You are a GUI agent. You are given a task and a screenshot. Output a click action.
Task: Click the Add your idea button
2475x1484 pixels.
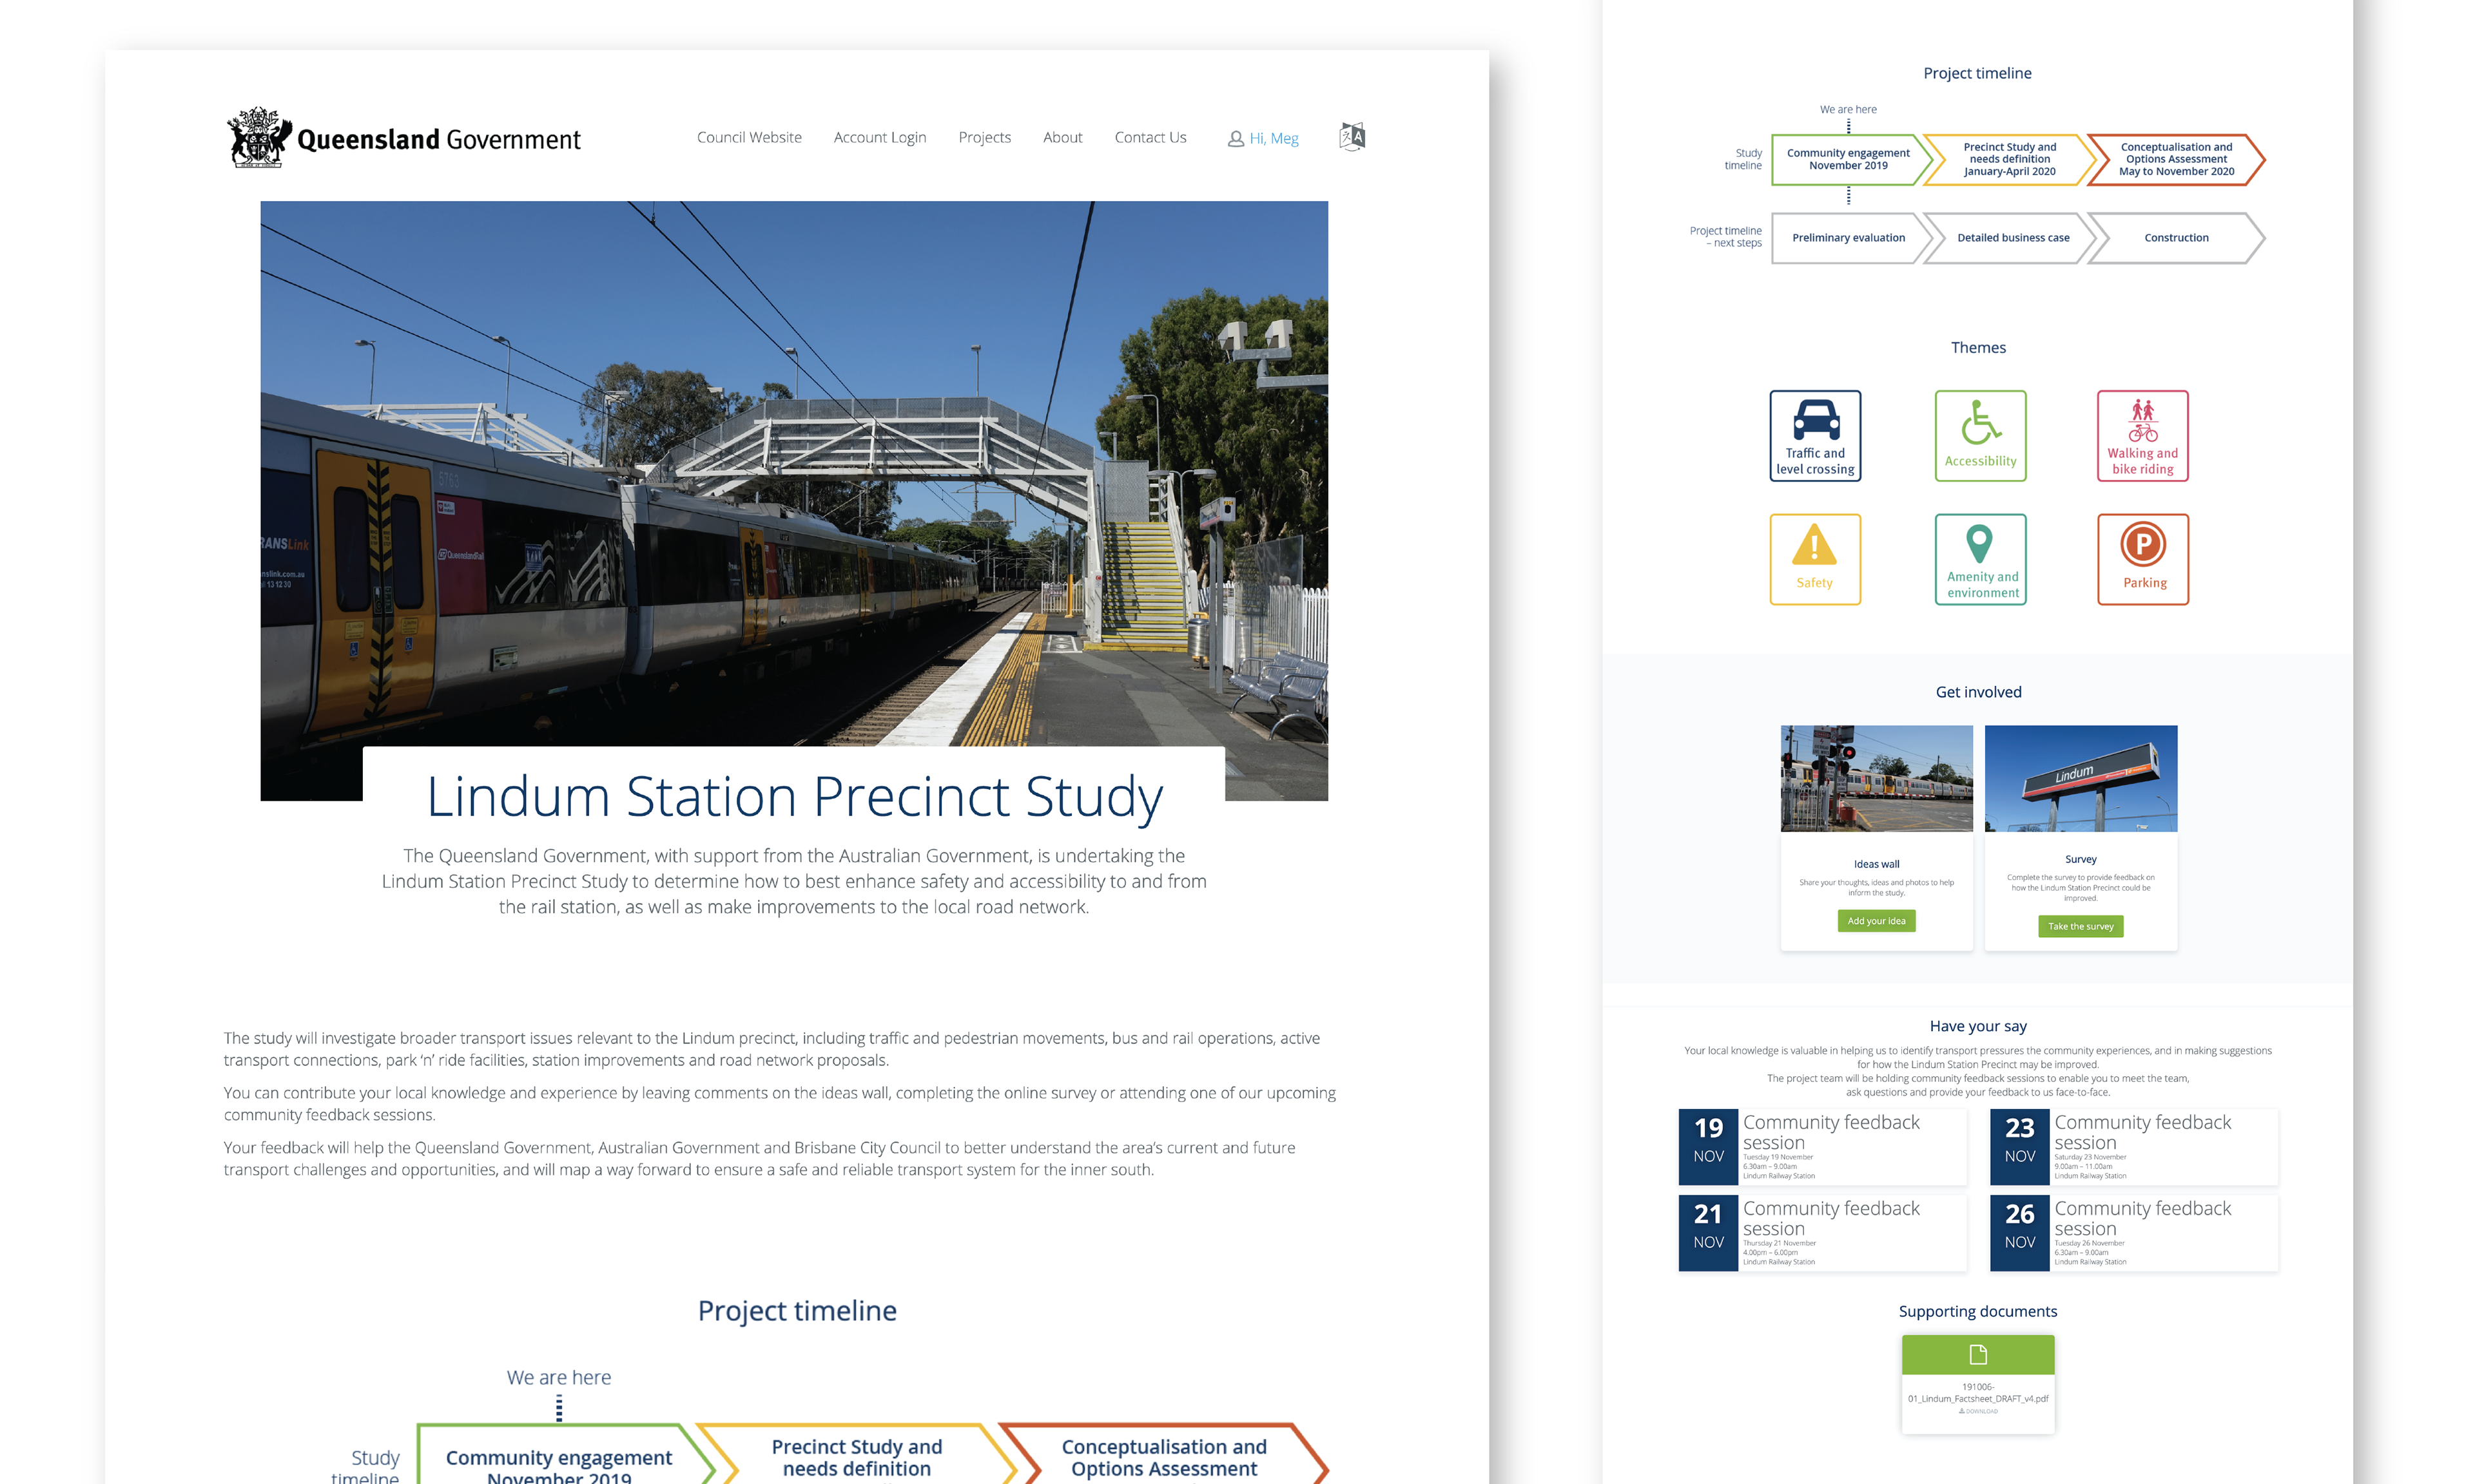point(1876,921)
